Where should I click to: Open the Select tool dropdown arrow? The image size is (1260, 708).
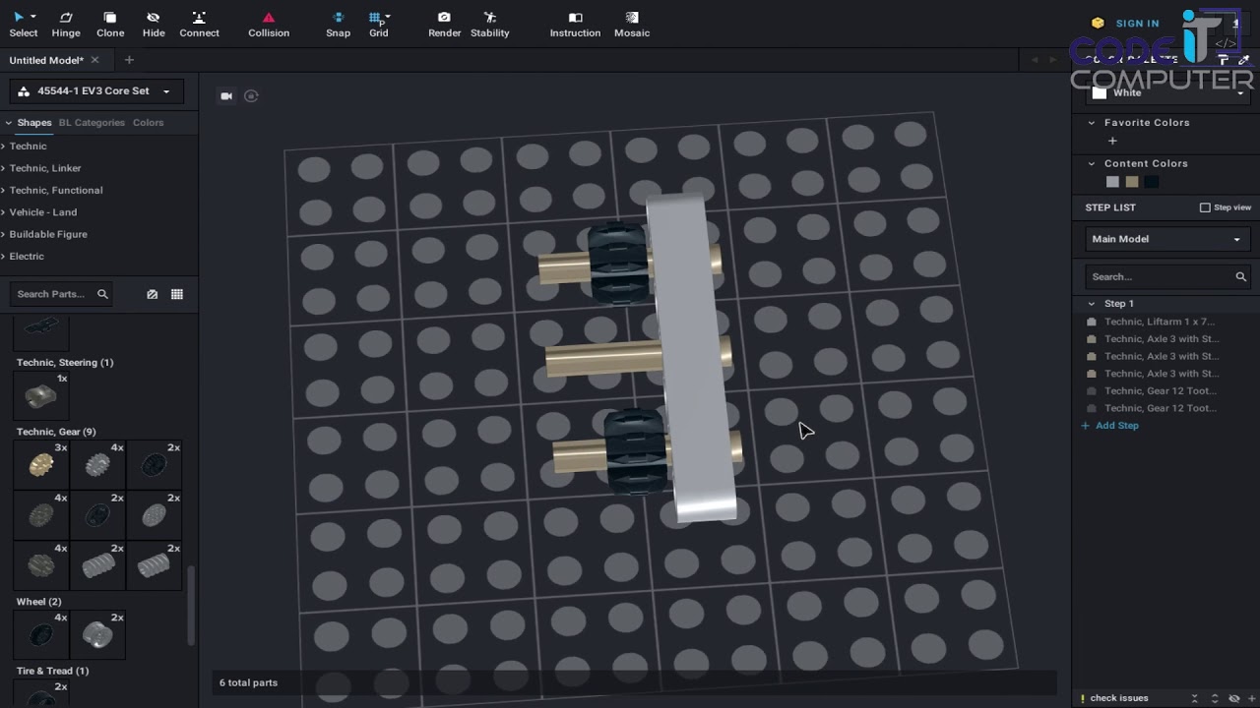click(x=33, y=17)
